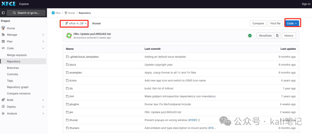This screenshot has width=312, height=134.
Task: Open the Sign in link
Action: tap(306, 4)
